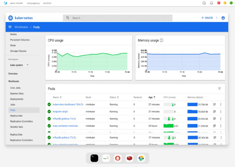Open the top bar search icon
The height and width of the screenshot is (167, 235).
(x=204, y=3)
